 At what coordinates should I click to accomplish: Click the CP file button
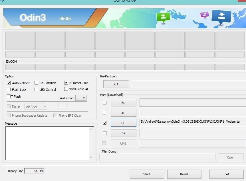point(123,123)
